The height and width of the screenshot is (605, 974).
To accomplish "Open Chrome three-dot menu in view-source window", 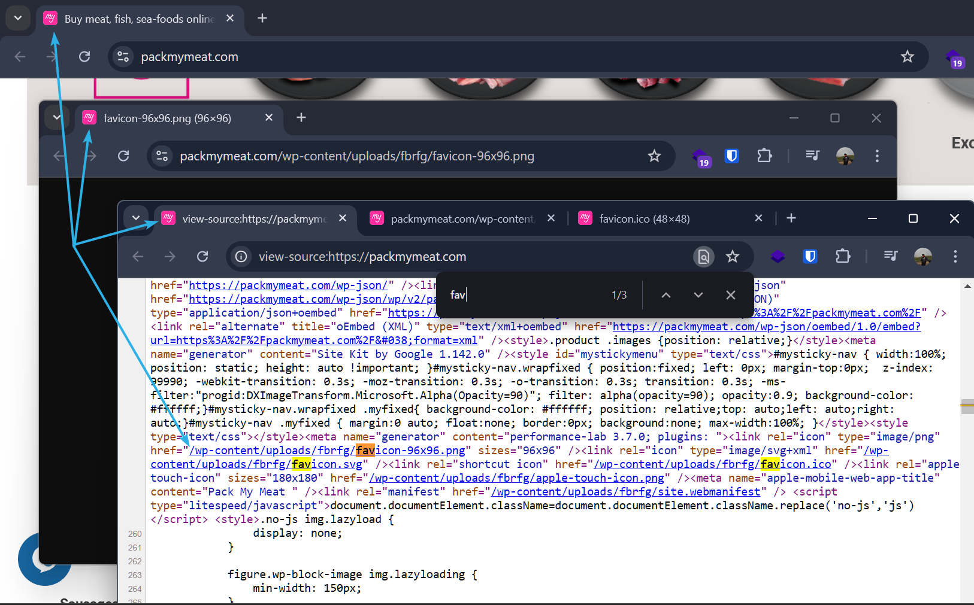I will pyautogui.click(x=955, y=256).
